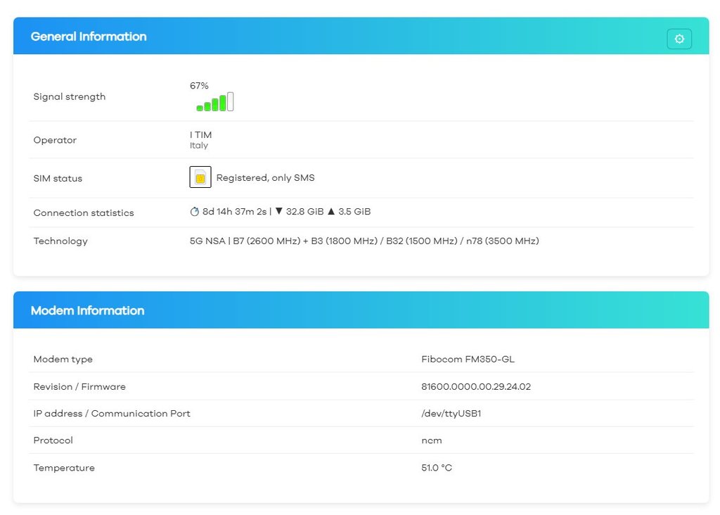Click the 67% signal percentage text

tap(199, 86)
